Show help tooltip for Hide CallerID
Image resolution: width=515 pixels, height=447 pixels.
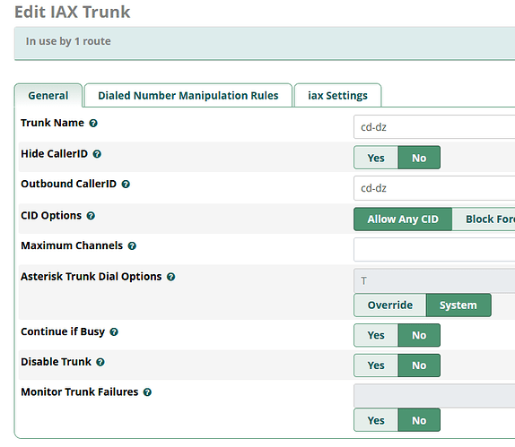[97, 154]
